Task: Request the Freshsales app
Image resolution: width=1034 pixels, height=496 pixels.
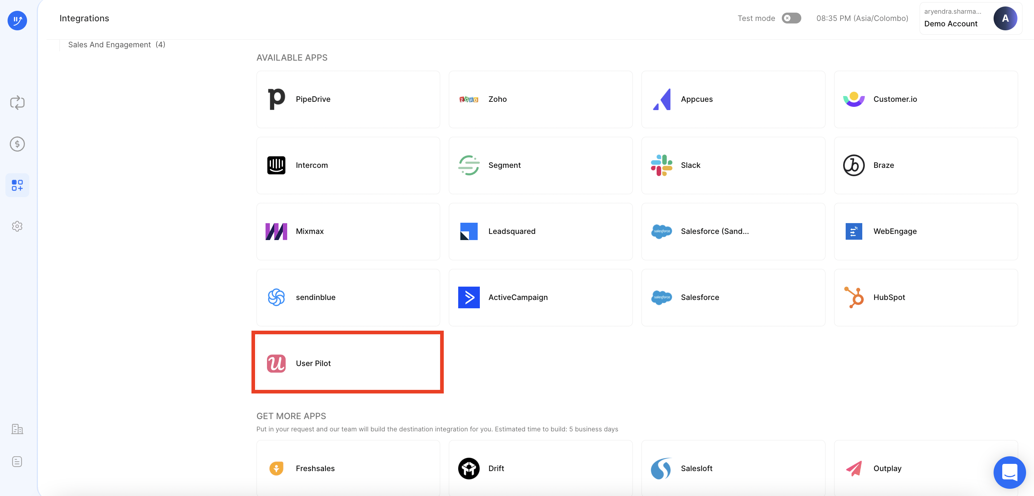Action: [347, 468]
